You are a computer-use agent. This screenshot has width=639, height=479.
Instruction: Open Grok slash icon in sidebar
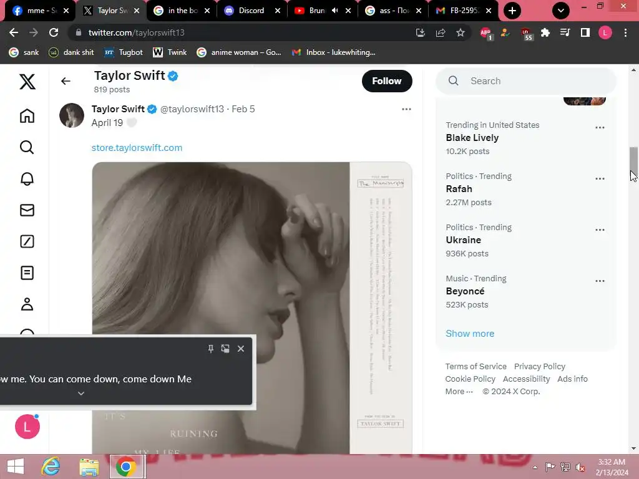(x=27, y=241)
